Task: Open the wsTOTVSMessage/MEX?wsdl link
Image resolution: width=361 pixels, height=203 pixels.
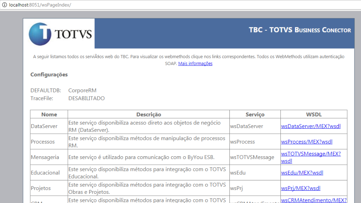Action: pos(311,157)
